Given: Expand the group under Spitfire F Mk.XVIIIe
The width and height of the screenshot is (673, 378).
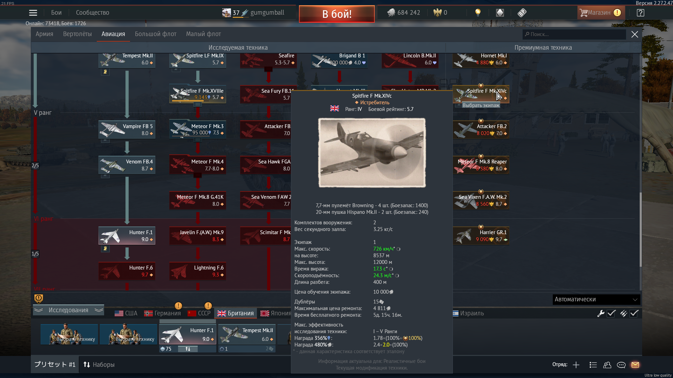Looking at the screenshot, I should (198, 104).
